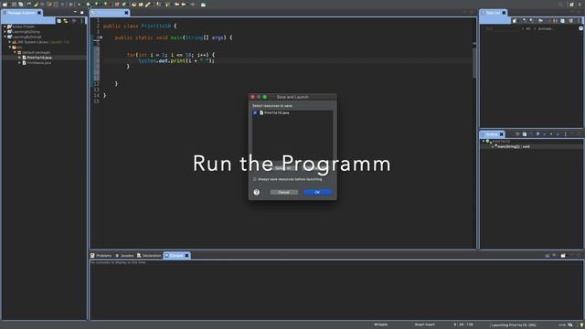Open the Debug launch dropdown arrow
This screenshot has height=329, width=585.
pyautogui.click(x=83, y=5)
